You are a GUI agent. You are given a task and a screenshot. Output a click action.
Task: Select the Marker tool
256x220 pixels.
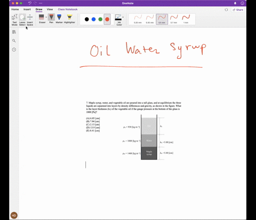(59, 19)
